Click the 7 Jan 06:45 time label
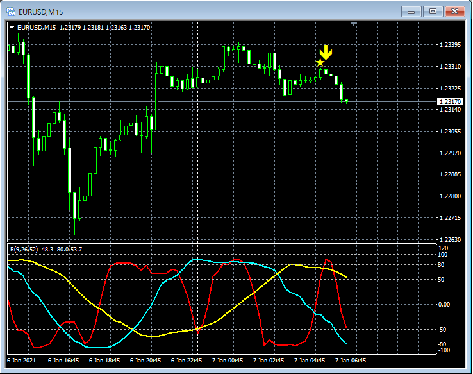Viewport: 473px width, 374px height. tap(351, 361)
